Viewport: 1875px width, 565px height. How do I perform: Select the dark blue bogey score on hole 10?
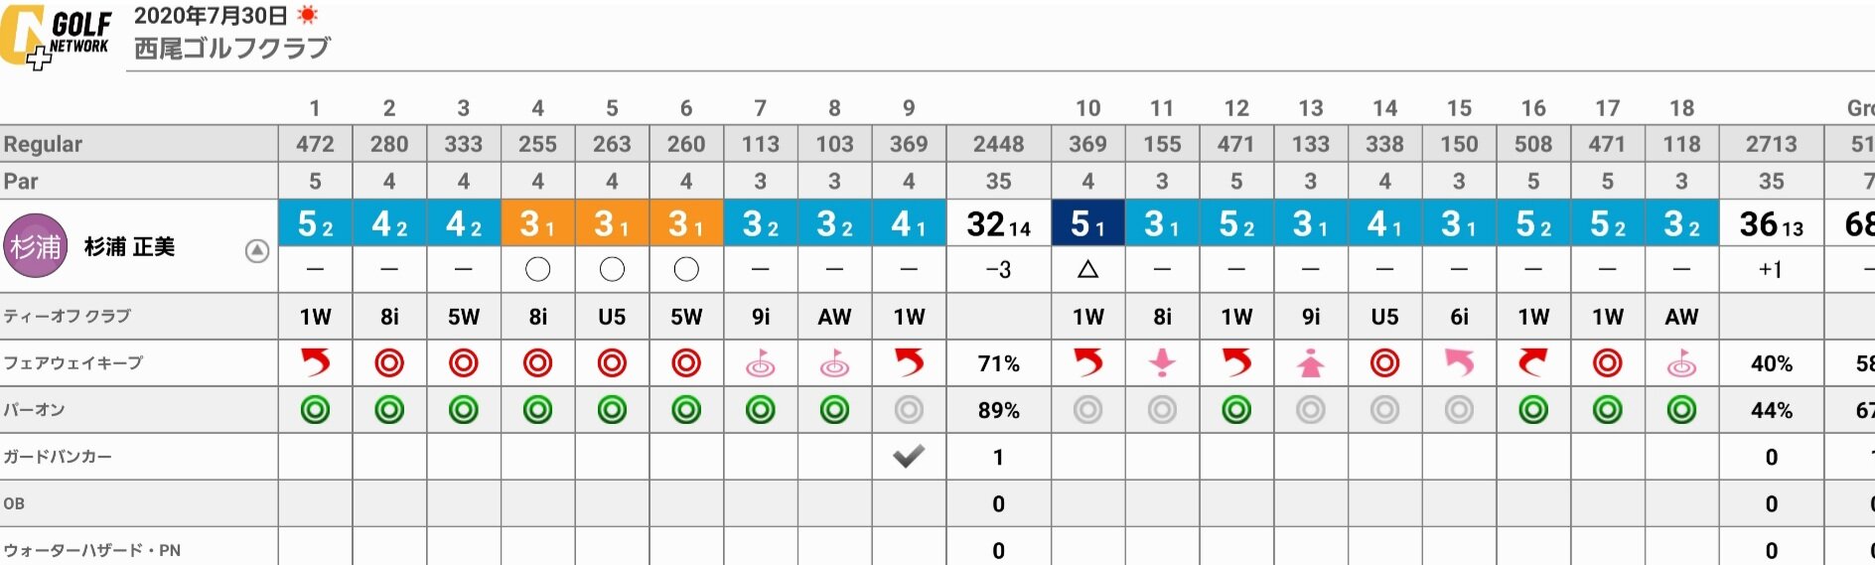1087,223
